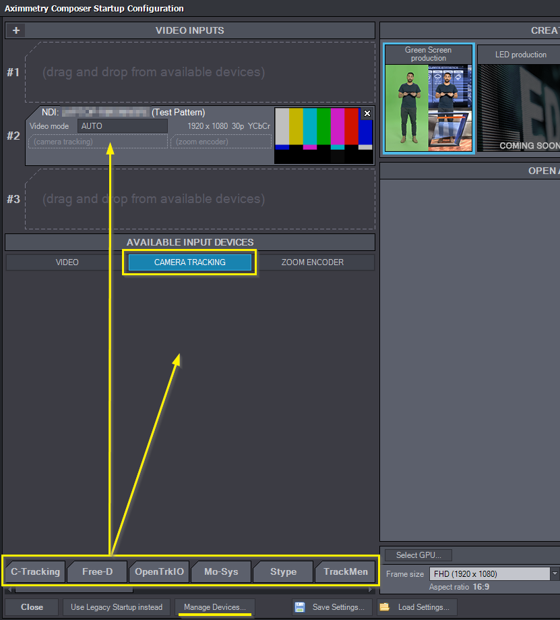The width and height of the screenshot is (560, 620).
Task: Choose the TrackMen tracking device
Action: point(345,572)
